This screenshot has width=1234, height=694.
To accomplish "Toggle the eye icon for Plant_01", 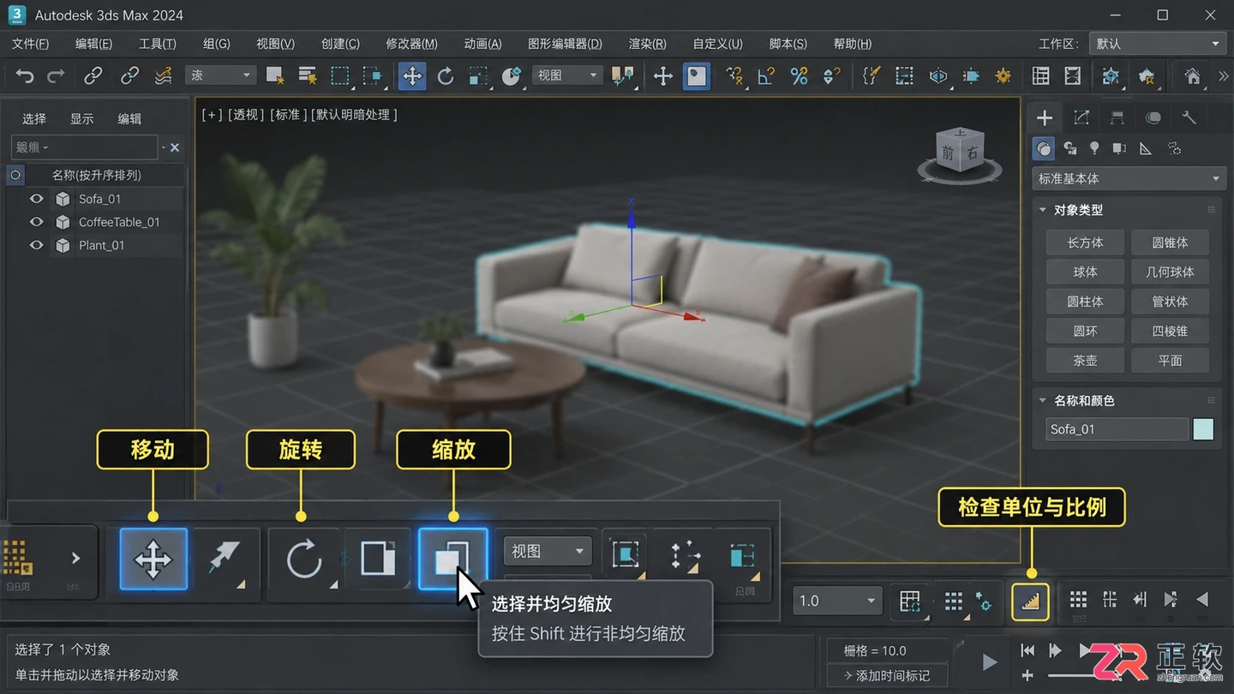I will point(36,245).
